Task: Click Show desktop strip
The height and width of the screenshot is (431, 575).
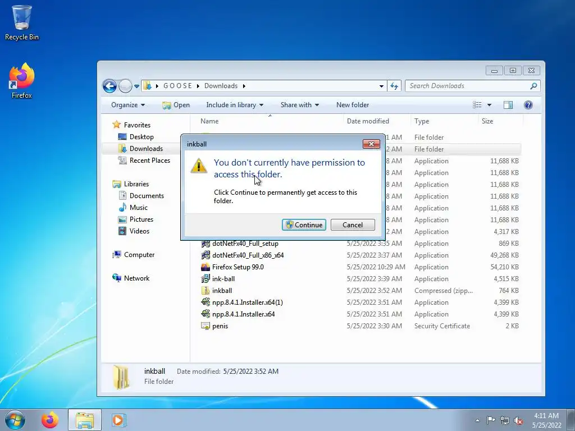Action: tap(571, 420)
